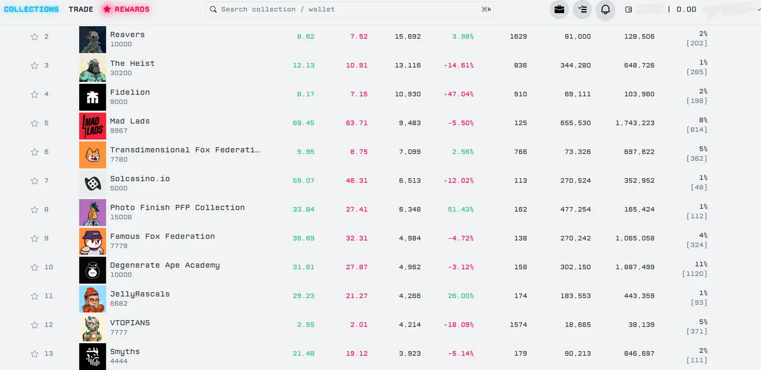Favorite The Heist with its star toggle
Image resolution: width=761 pixels, height=370 pixels.
[x=34, y=65]
